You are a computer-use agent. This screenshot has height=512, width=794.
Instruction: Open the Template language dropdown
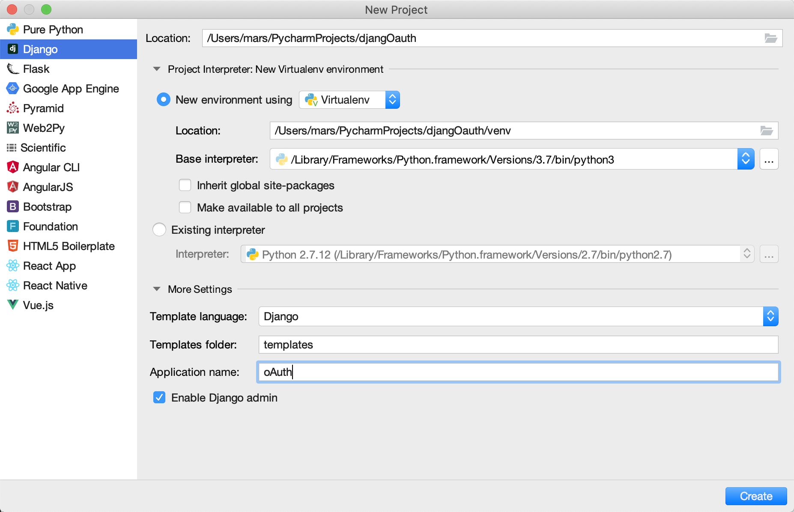[518, 316]
